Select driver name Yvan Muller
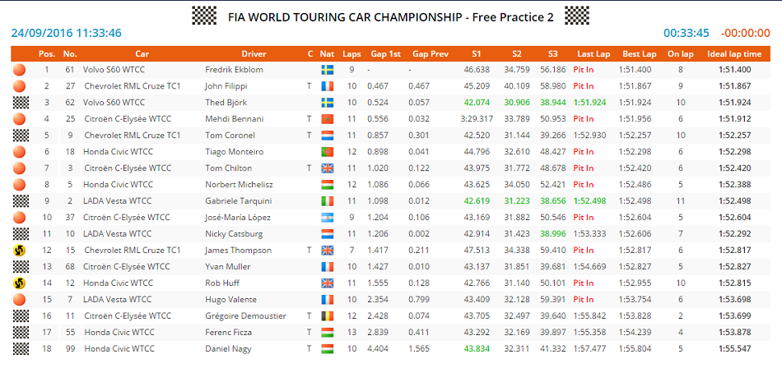Image resolution: width=782 pixels, height=368 pixels. tap(225, 267)
